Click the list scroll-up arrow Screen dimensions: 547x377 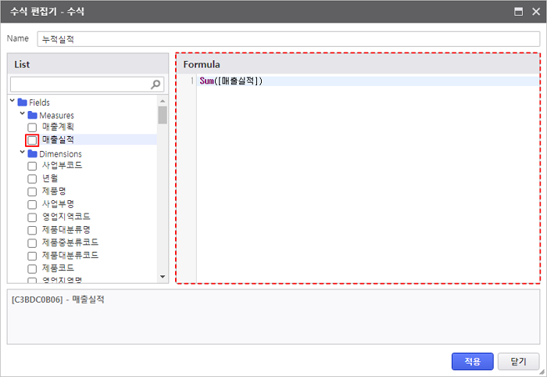(x=163, y=101)
